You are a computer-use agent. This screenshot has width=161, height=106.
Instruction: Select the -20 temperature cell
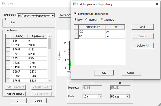pyautogui.click(x=92, y=32)
